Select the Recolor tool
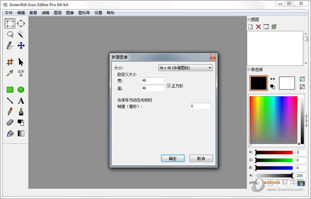The height and width of the screenshot is (199, 311). [21, 123]
